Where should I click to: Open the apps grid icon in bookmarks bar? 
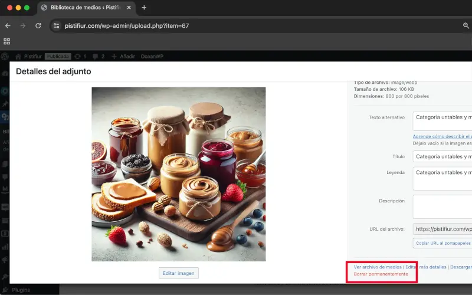coord(7,41)
